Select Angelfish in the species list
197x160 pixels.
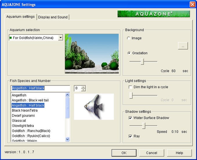point(19,95)
